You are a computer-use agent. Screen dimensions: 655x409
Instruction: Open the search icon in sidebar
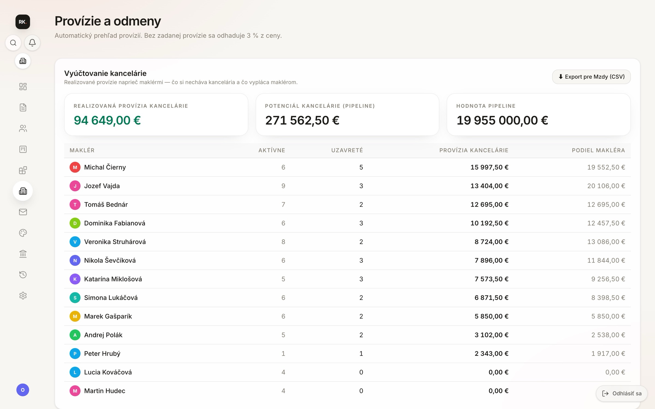click(x=13, y=43)
